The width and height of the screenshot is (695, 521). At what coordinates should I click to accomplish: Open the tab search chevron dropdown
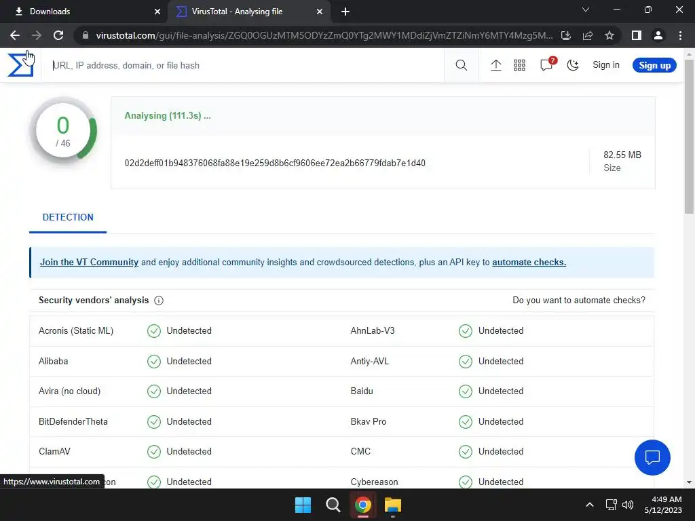point(586,9)
